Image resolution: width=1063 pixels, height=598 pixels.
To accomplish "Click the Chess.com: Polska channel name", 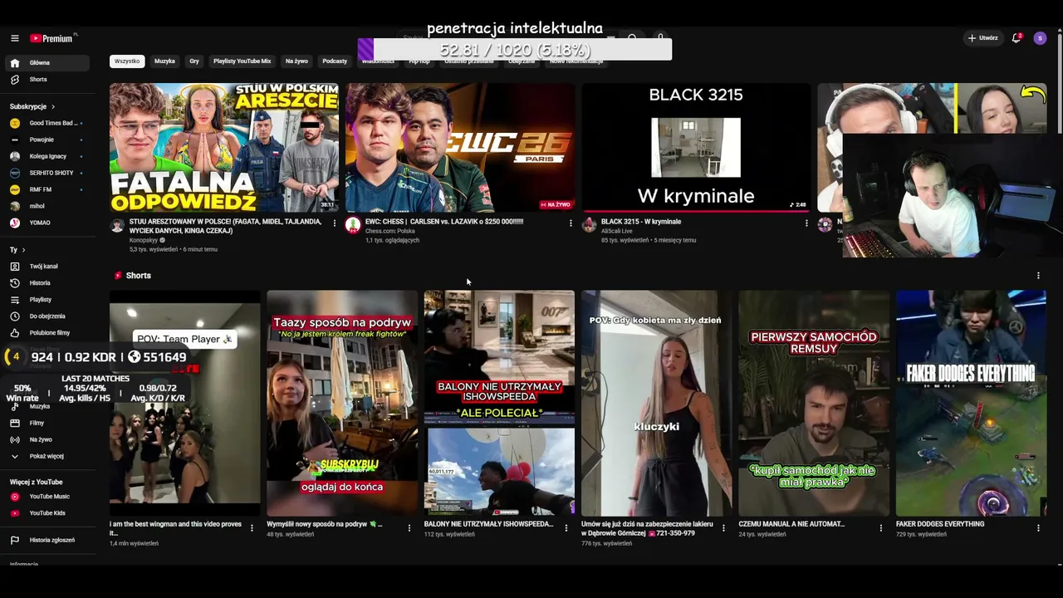I will 390,231.
